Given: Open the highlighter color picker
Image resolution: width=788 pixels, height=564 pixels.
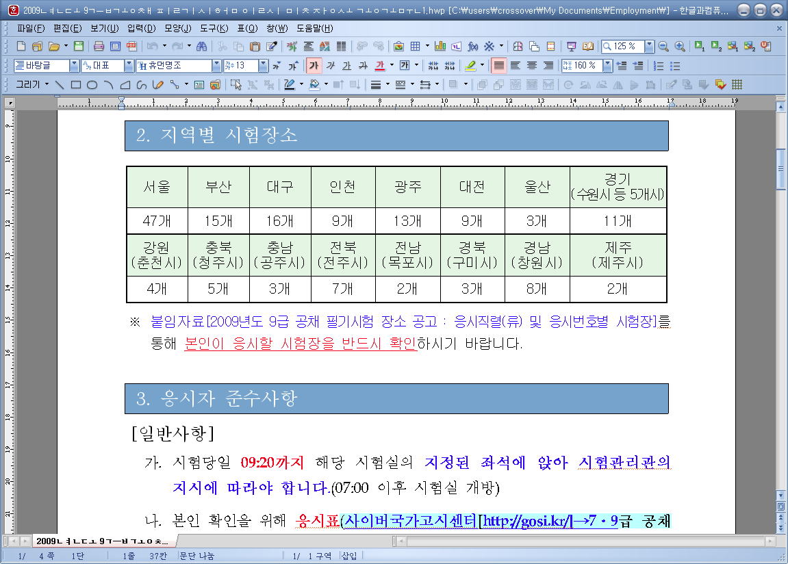Looking at the screenshot, I should 483,66.
